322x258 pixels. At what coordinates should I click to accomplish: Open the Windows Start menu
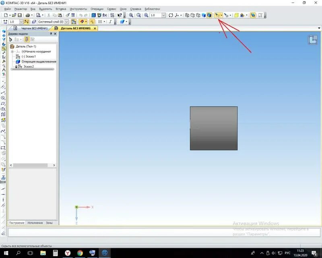[x=6, y=253]
